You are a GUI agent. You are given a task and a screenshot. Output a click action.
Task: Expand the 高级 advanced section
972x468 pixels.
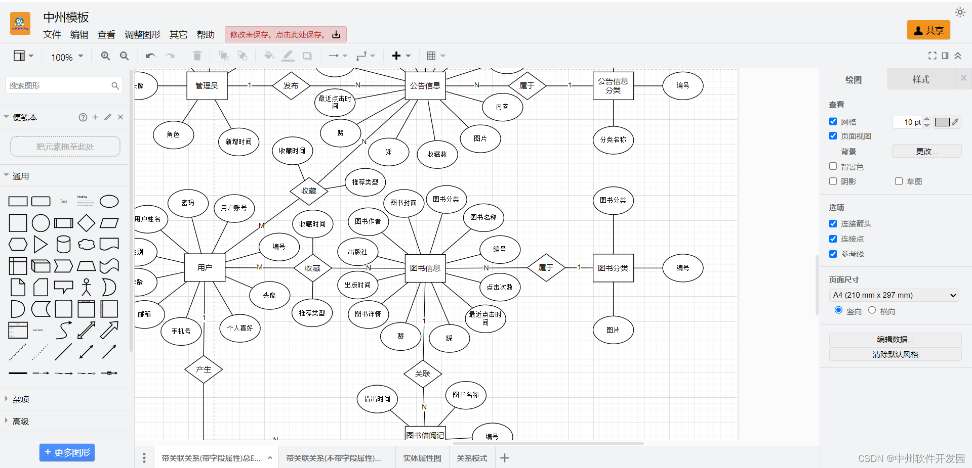pyautogui.click(x=64, y=422)
